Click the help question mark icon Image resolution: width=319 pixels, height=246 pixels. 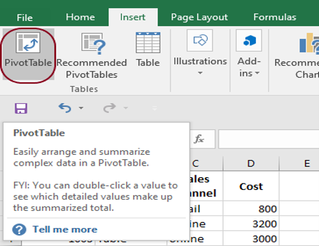pos(19,229)
